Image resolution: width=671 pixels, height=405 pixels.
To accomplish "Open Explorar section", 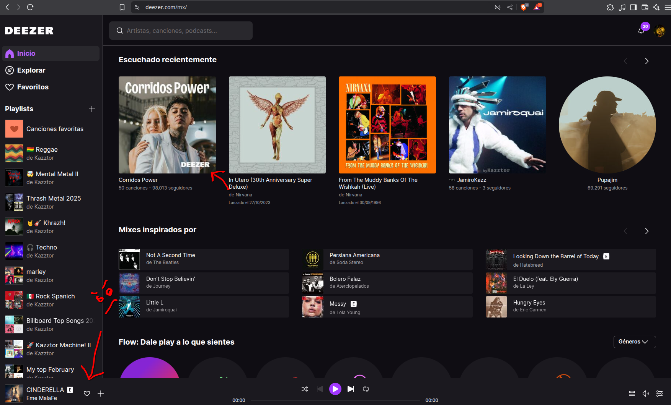I will (x=51, y=70).
